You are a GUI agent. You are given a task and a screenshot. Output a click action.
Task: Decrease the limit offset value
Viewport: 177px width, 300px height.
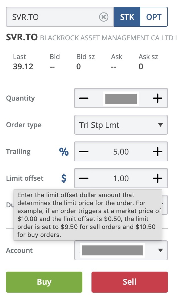pyautogui.click(x=84, y=178)
